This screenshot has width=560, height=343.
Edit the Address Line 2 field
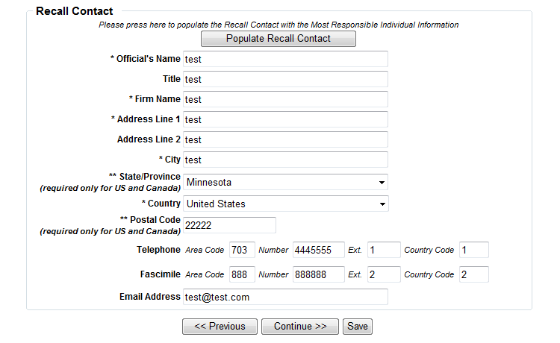point(285,139)
